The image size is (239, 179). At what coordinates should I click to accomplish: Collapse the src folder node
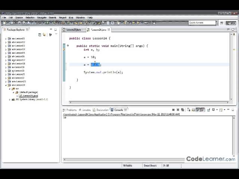[x=10, y=89]
